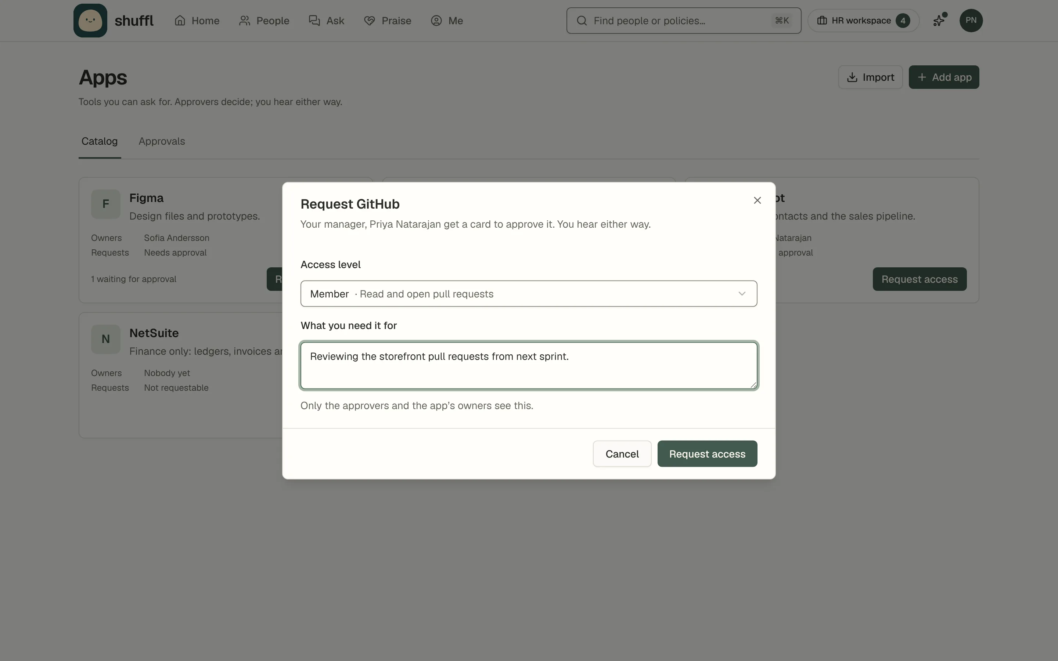Click the Import button
Image resolution: width=1058 pixels, height=661 pixels.
click(870, 77)
